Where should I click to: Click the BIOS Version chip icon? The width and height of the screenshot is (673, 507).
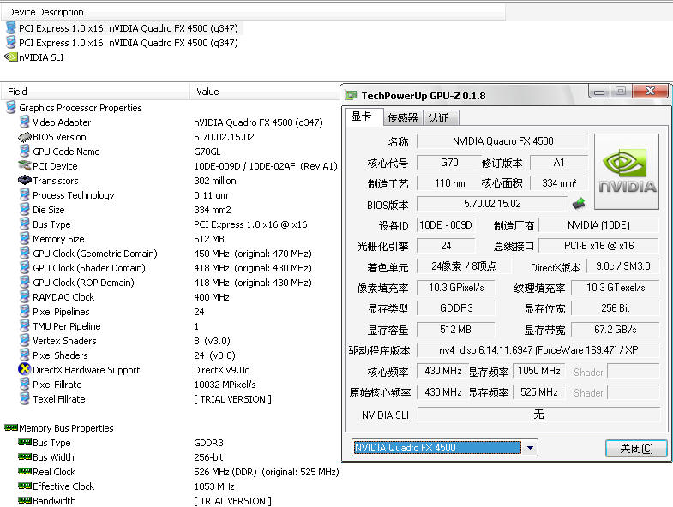(25, 137)
